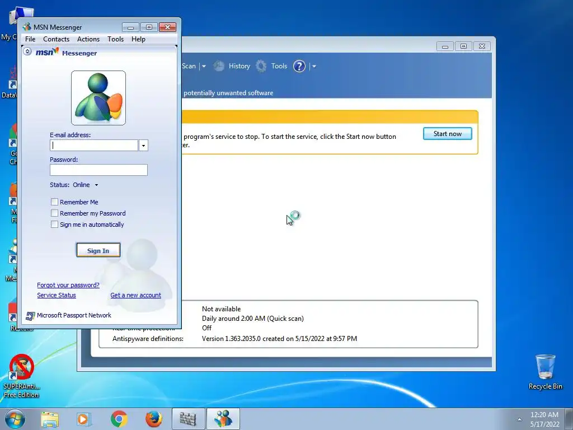Image resolution: width=573 pixels, height=430 pixels.
Task: Click the Daily around 2:00 AM schedule text
Action: pos(252,319)
